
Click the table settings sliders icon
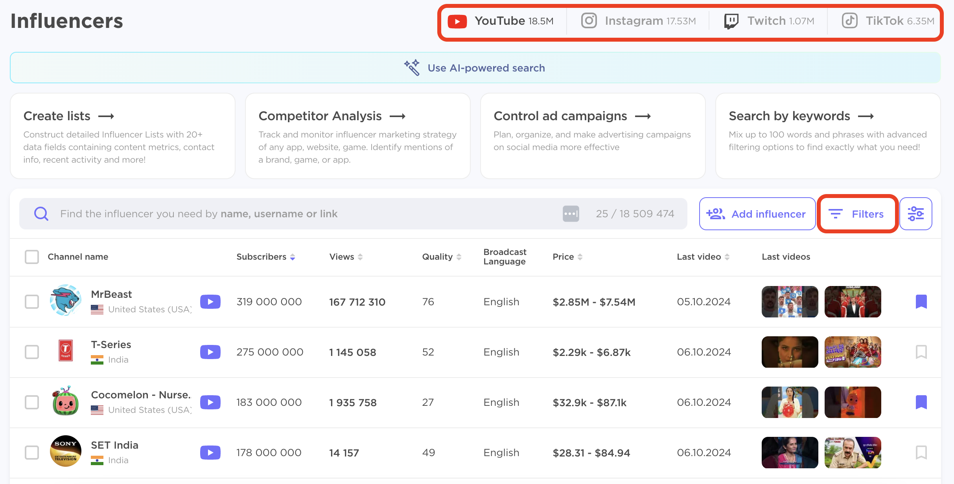(915, 214)
